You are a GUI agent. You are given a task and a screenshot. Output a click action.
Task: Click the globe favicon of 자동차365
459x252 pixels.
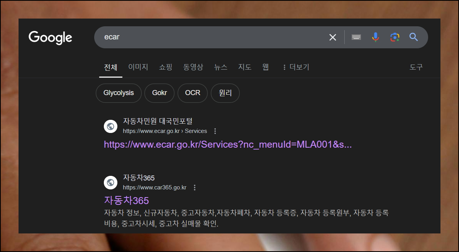click(x=111, y=182)
